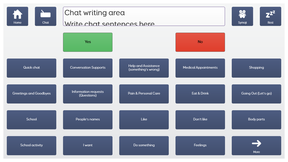Open the Feelings category

(x=200, y=146)
